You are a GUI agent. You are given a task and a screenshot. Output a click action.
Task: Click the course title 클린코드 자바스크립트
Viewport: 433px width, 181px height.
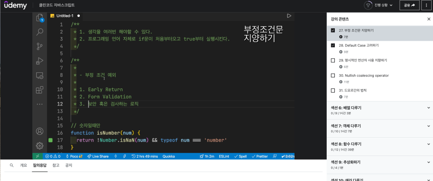pos(57,5)
